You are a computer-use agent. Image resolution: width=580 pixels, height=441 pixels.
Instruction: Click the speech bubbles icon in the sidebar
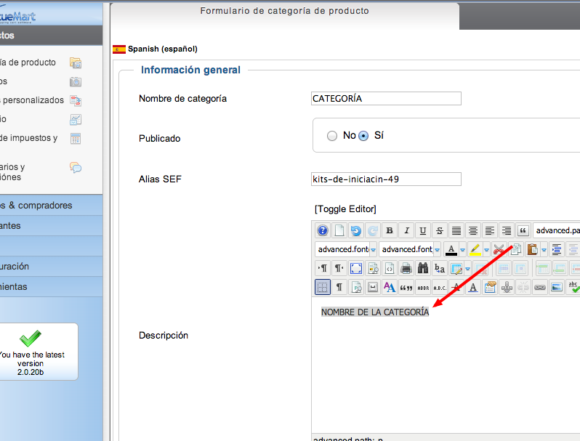tap(76, 167)
